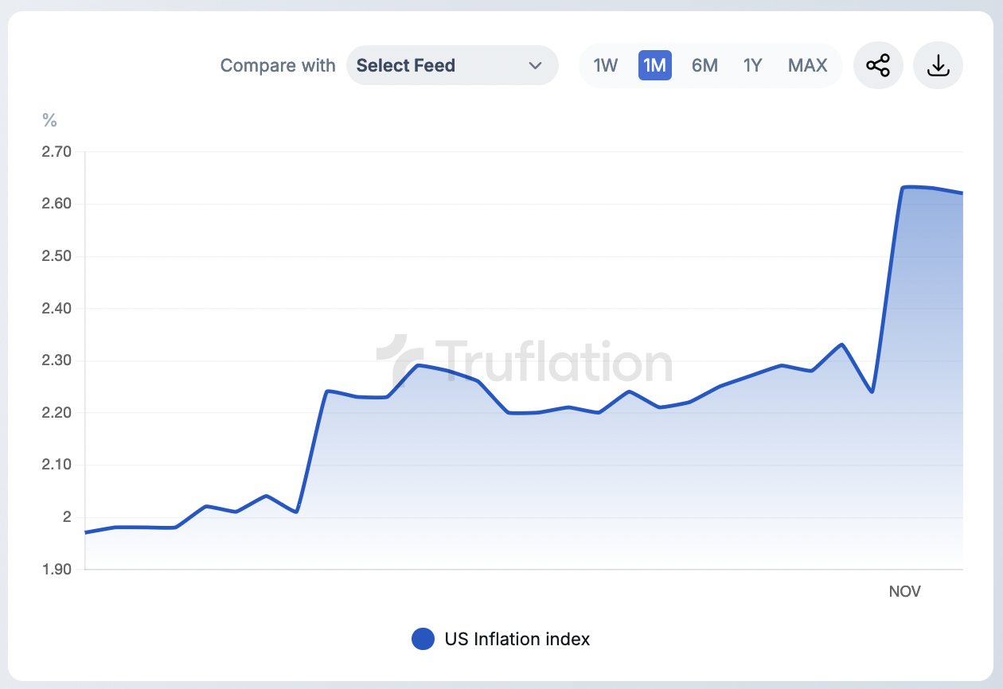This screenshot has height=689, width=1003.
Task: Click the 2.30 y-axis label
Action: pos(57,360)
